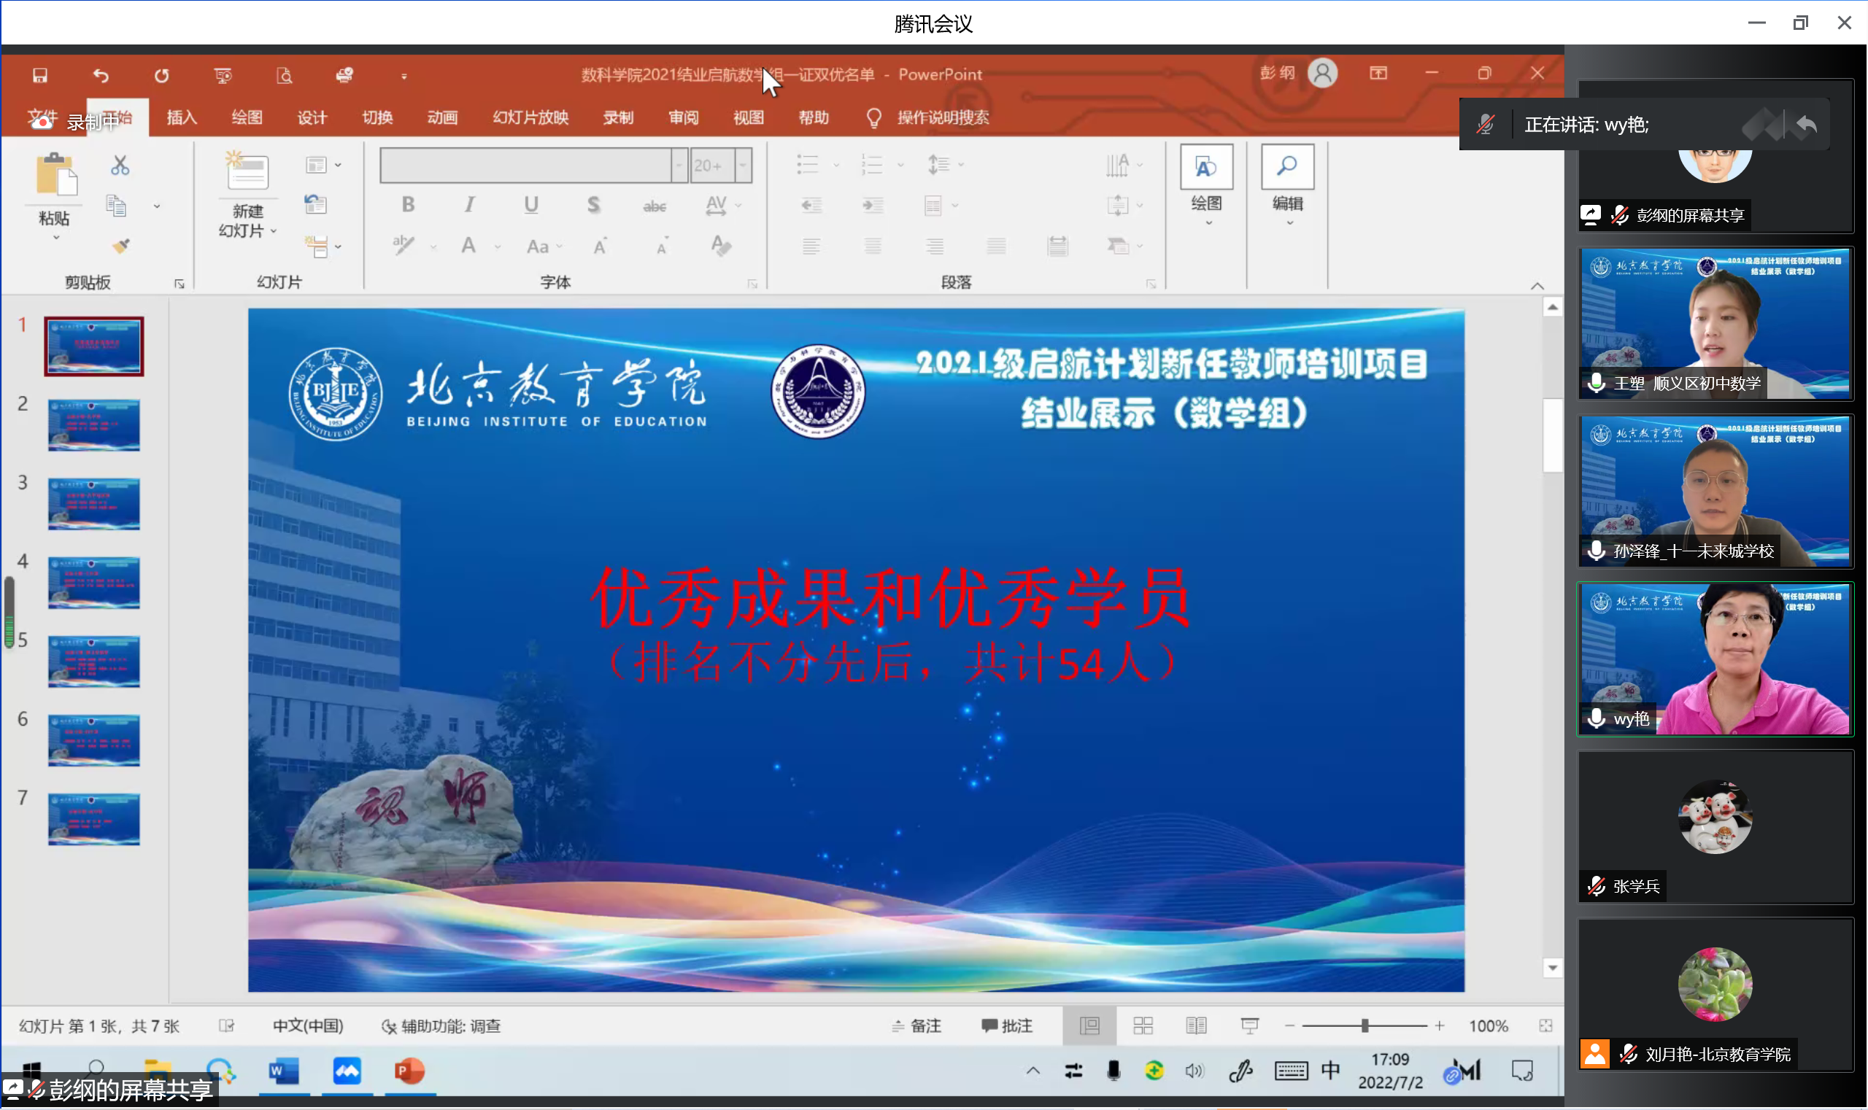Viewport: 1868px width, 1110px height.
Task: Open the 幻灯片放映 slideshow tab
Action: (530, 117)
